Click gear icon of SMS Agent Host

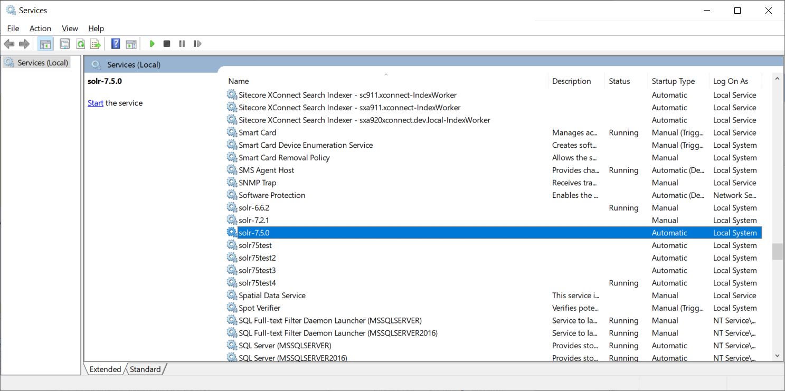(x=232, y=170)
